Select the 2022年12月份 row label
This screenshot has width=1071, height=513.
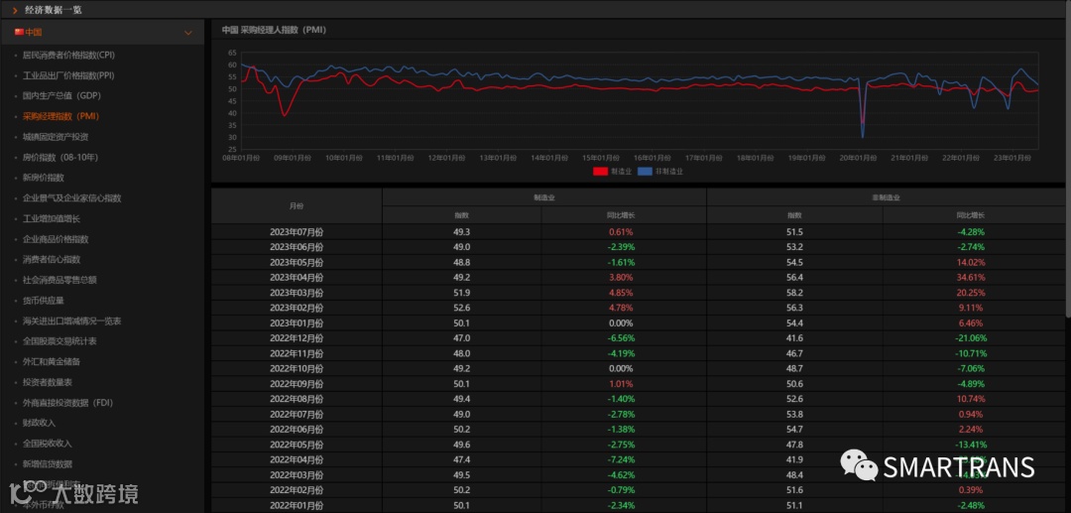click(x=297, y=338)
